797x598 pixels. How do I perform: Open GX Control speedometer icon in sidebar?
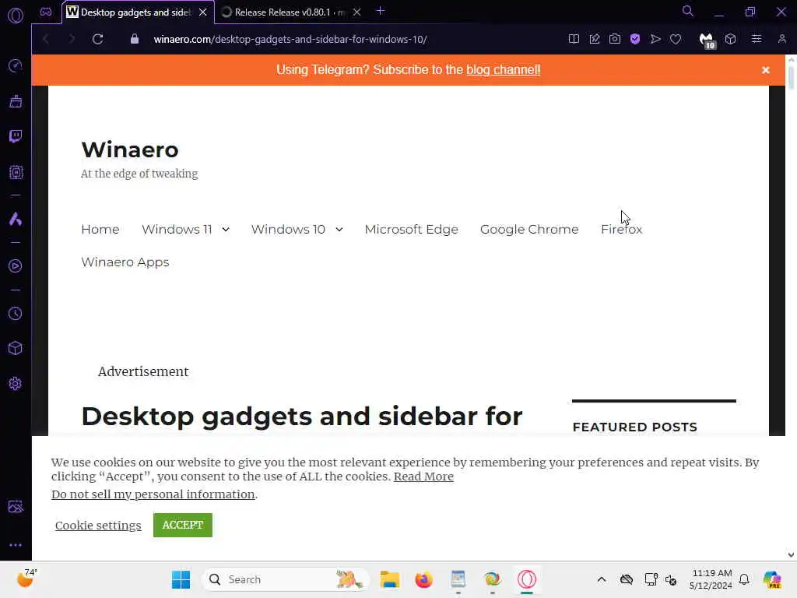click(x=16, y=65)
